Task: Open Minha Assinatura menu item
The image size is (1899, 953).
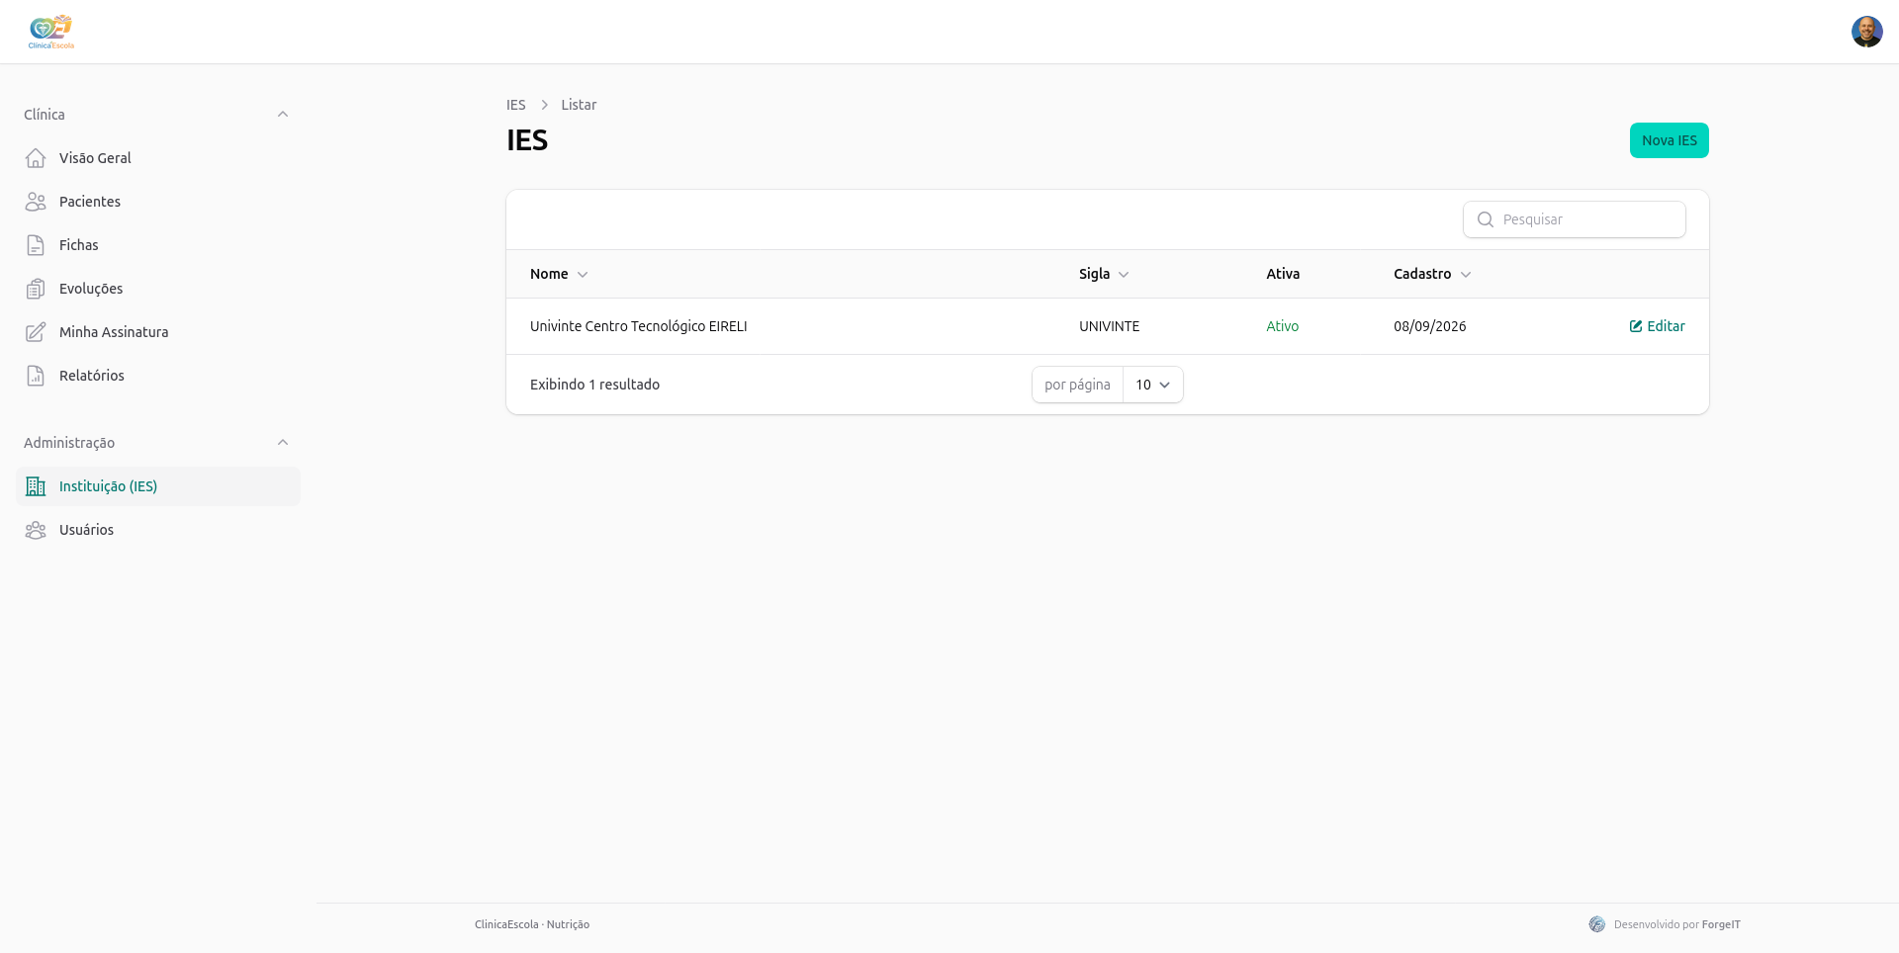Action: (158, 332)
